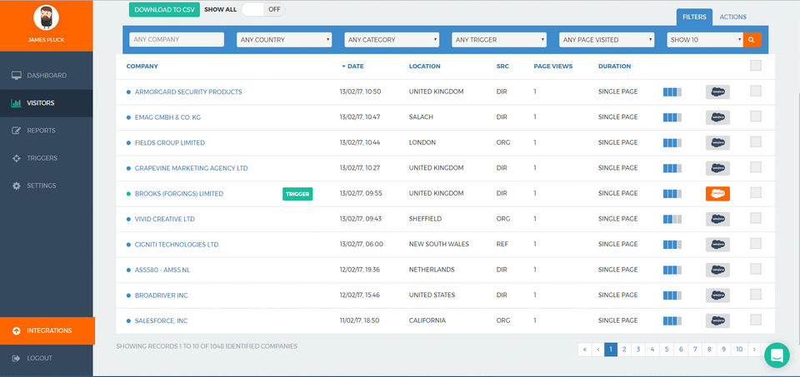Screen dimensions: 800x377
Task: Check the box for Vivid Creative Ltd
Action: point(756,218)
